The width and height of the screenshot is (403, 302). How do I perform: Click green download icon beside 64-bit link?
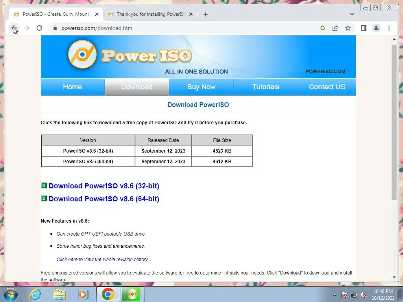pos(44,199)
